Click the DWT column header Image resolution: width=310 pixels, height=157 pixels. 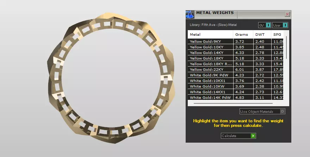click(262, 34)
